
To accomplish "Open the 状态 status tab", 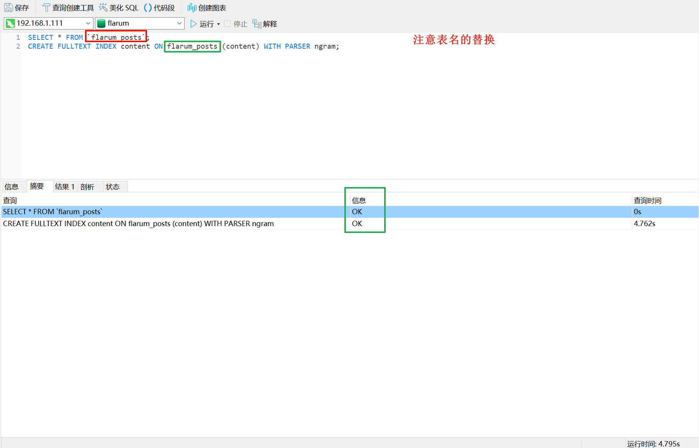I will (x=113, y=187).
